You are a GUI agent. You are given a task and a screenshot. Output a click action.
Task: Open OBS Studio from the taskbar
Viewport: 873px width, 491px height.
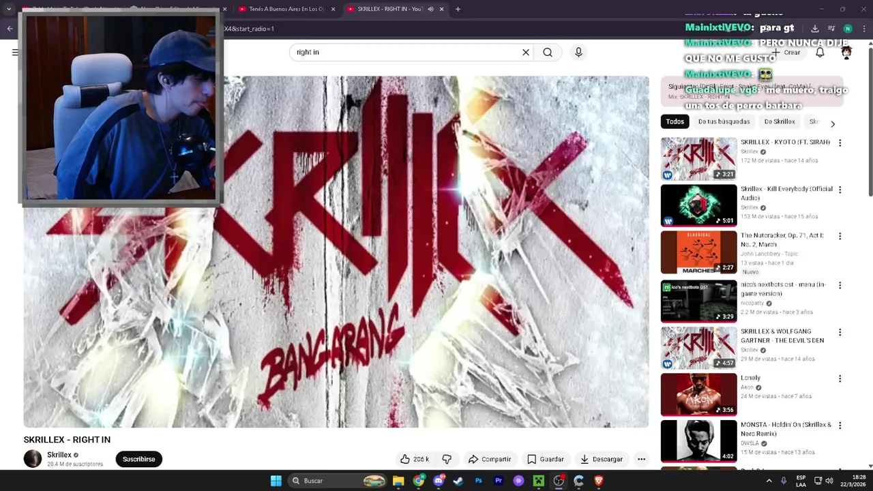tap(559, 481)
